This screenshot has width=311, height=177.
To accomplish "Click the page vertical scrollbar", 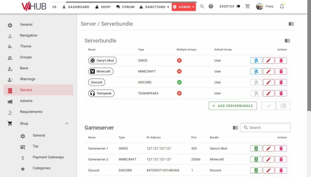I will point(309,55).
